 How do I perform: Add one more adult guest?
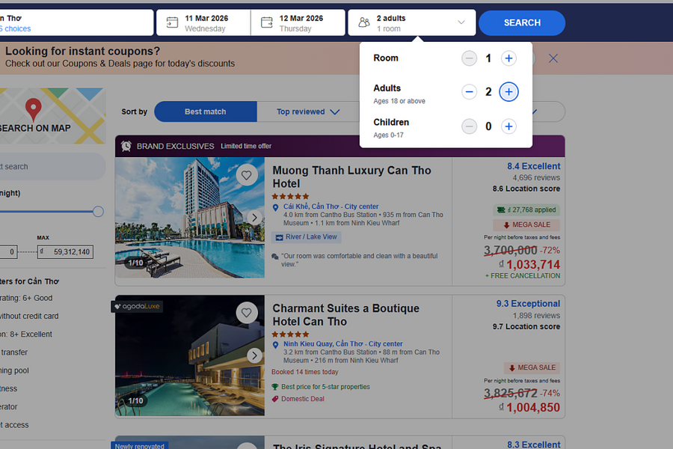coord(508,92)
